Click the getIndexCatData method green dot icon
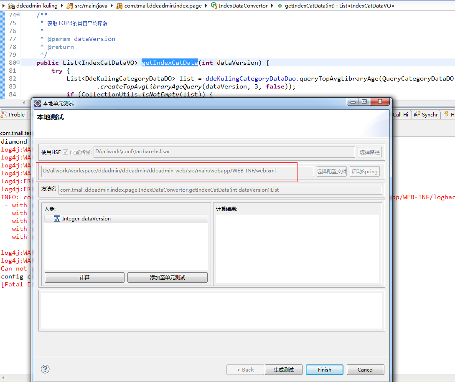This screenshot has width=455, height=382. 280,6
